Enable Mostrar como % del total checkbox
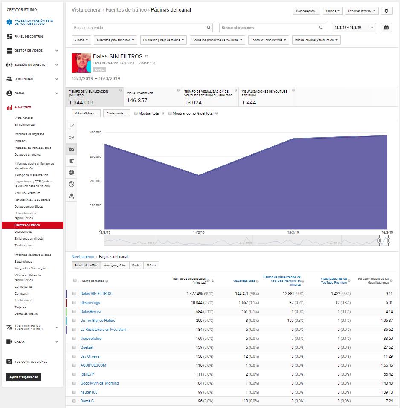Screen dimensions: 400x408 tap(170, 113)
